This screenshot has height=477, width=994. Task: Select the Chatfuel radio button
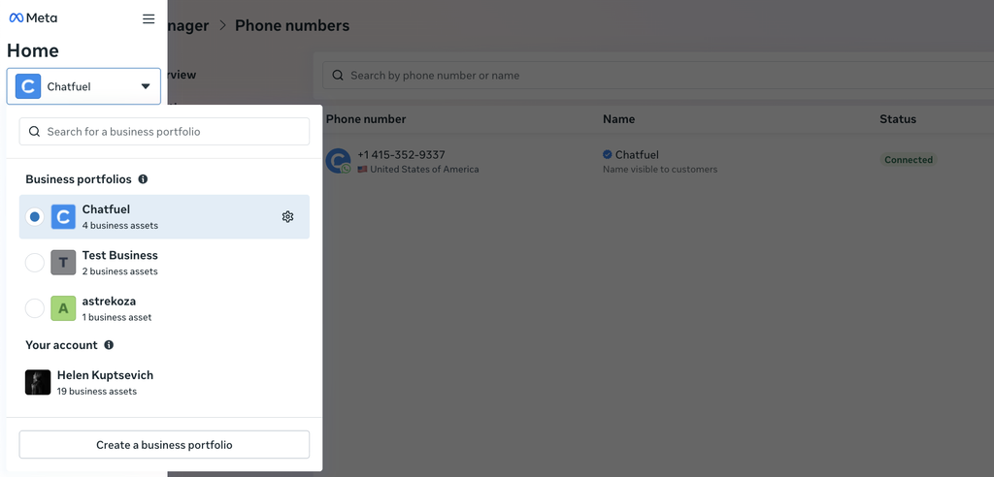[35, 217]
